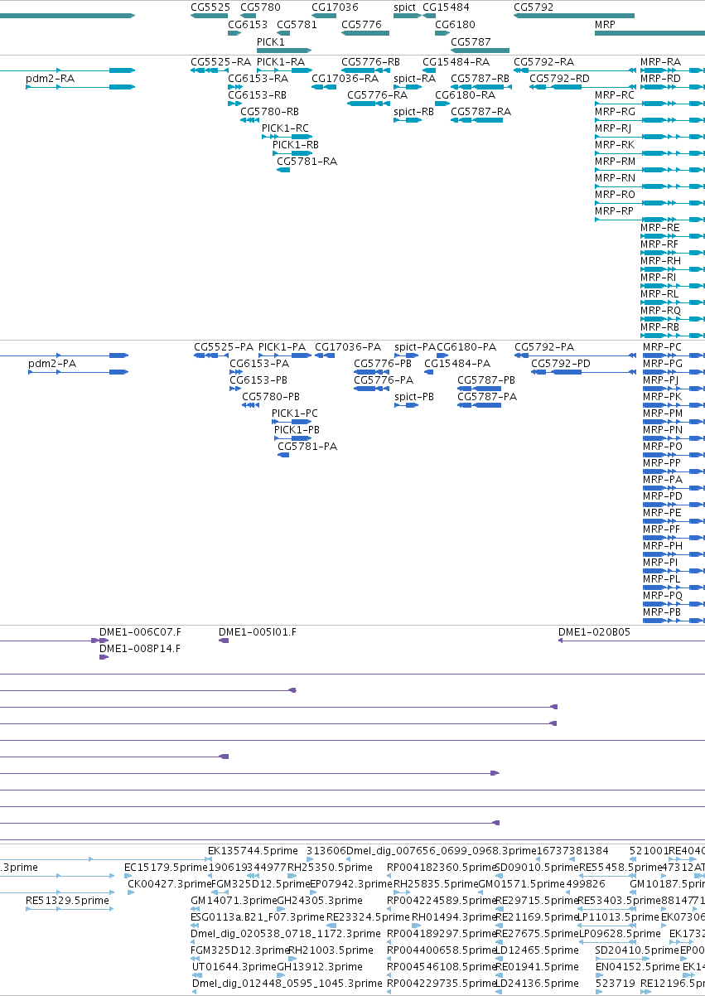Click the CG5792 gene label
Screen dimensions: 705x996
(534, 7)
